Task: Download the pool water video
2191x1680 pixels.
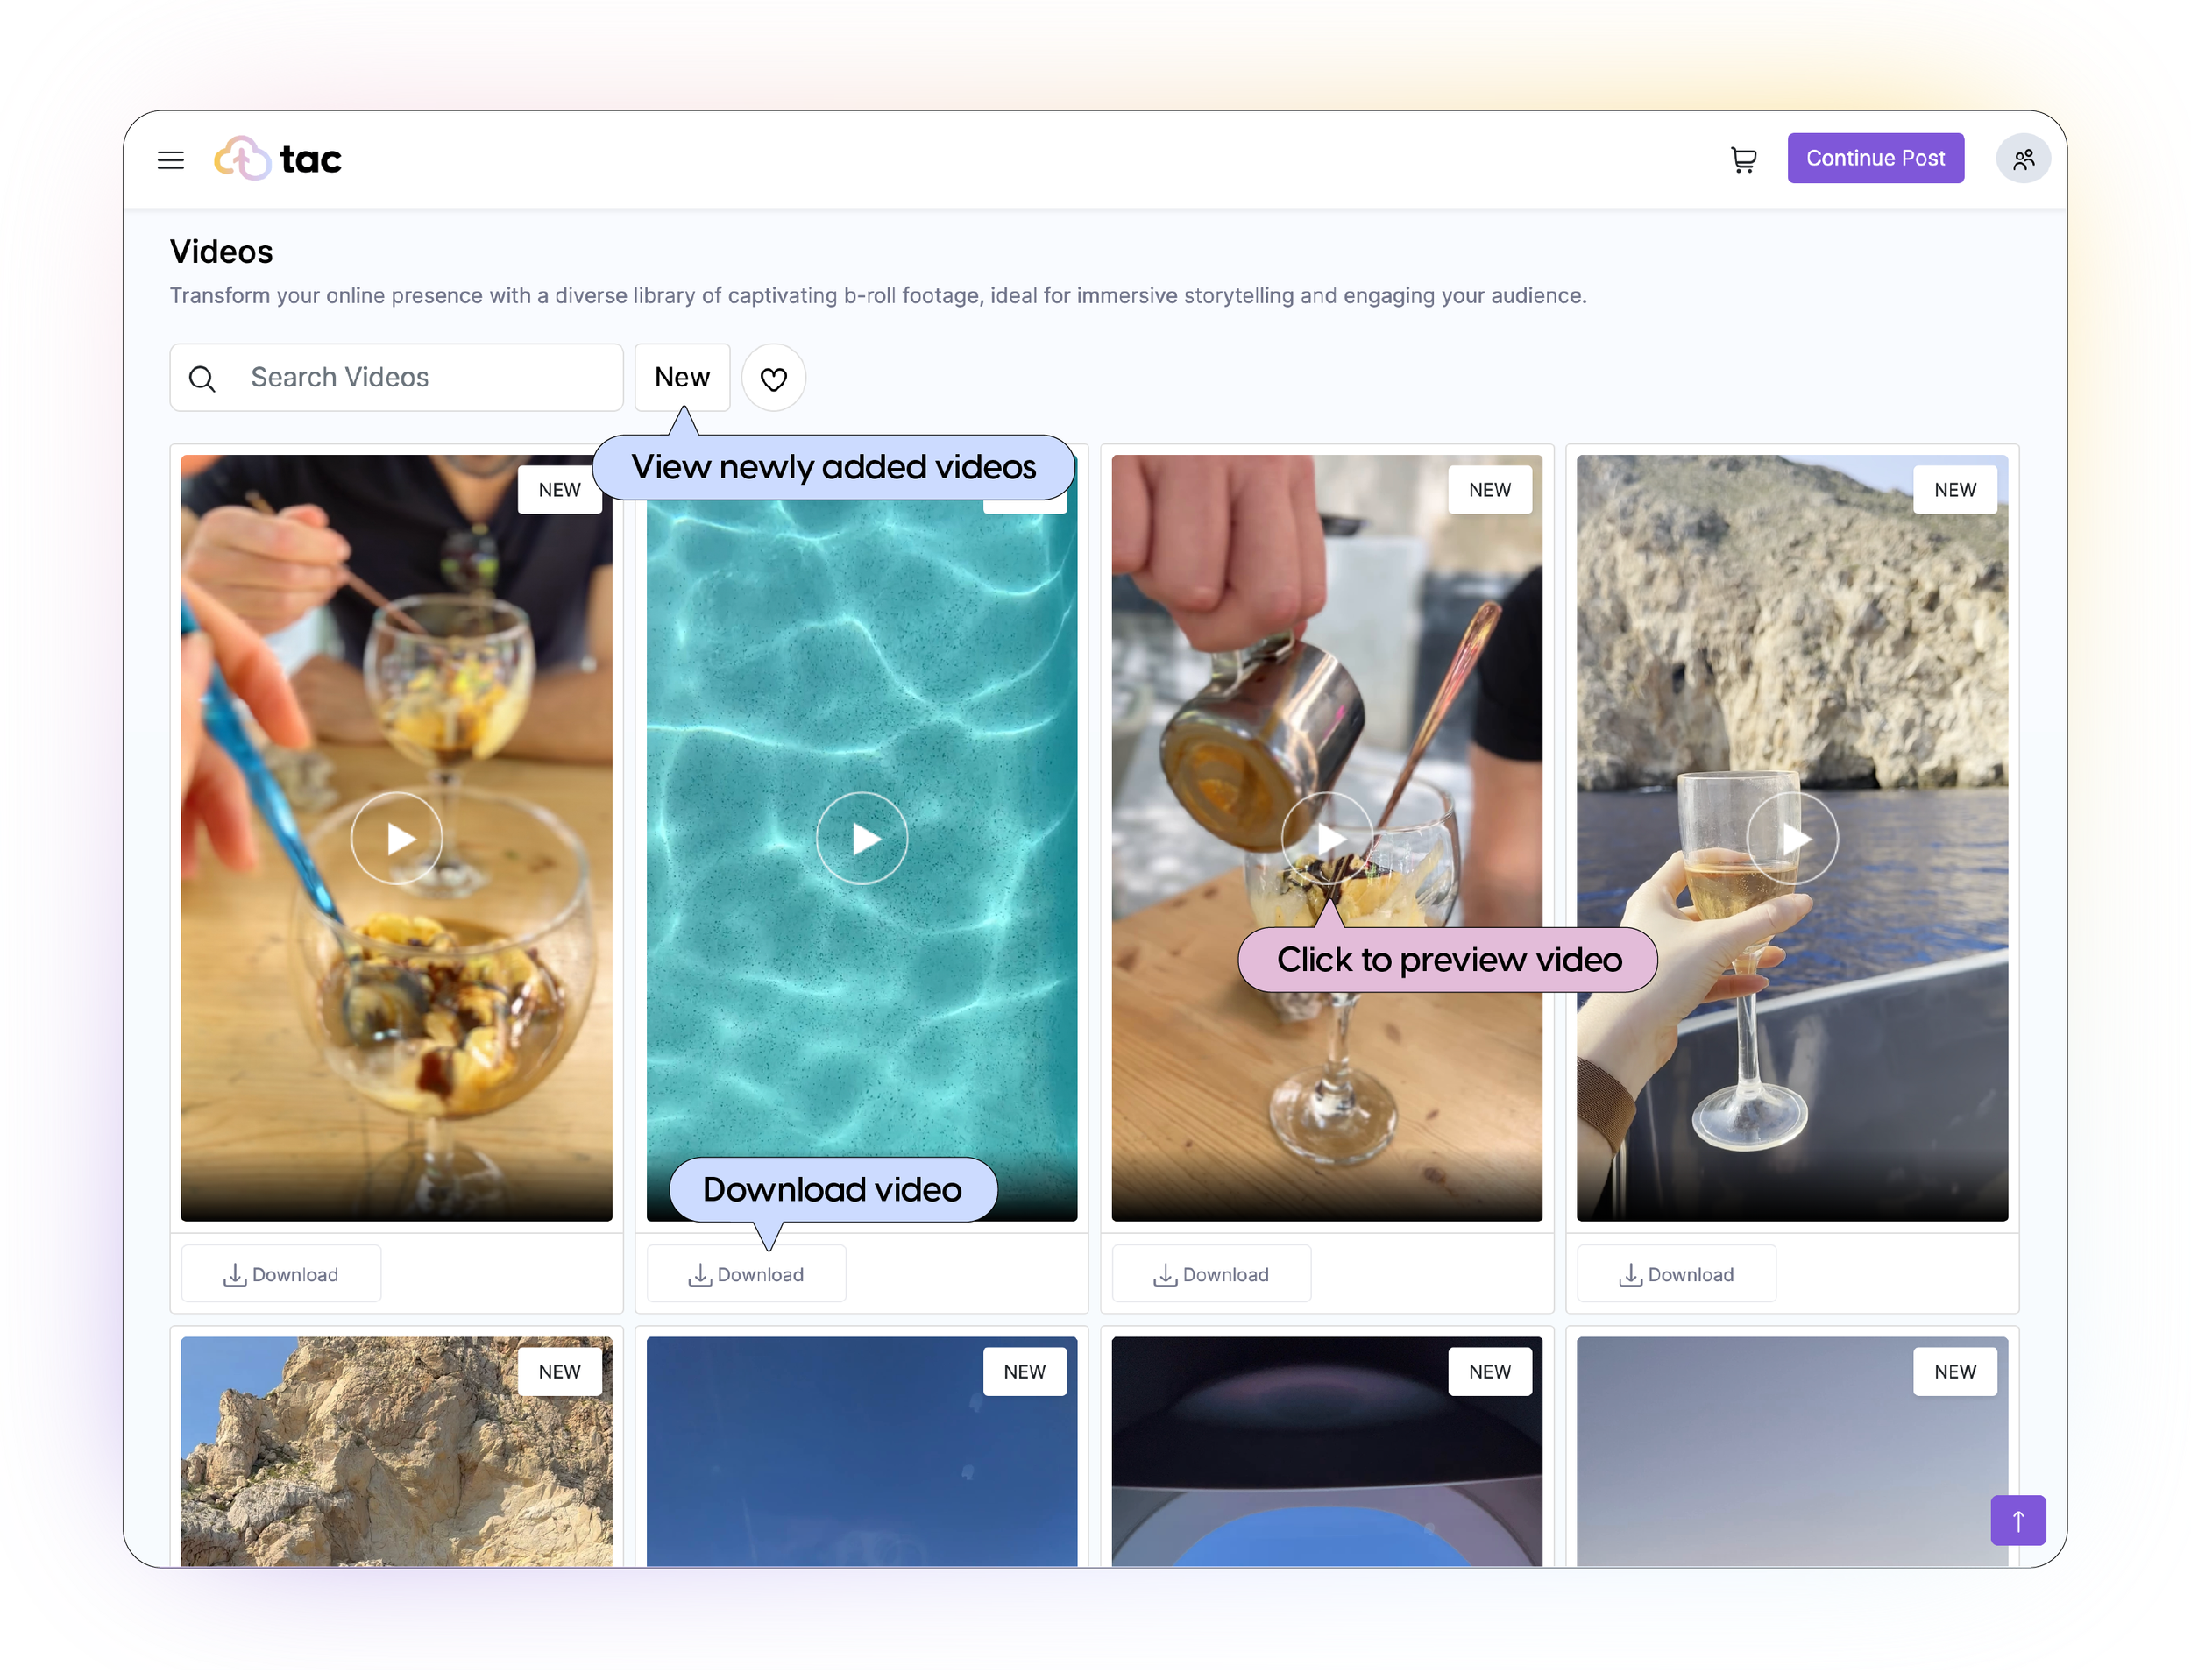Action: 746,1274
